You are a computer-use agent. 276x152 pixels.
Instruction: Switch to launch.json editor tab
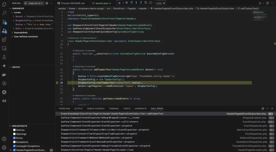(x=102, y=3)
